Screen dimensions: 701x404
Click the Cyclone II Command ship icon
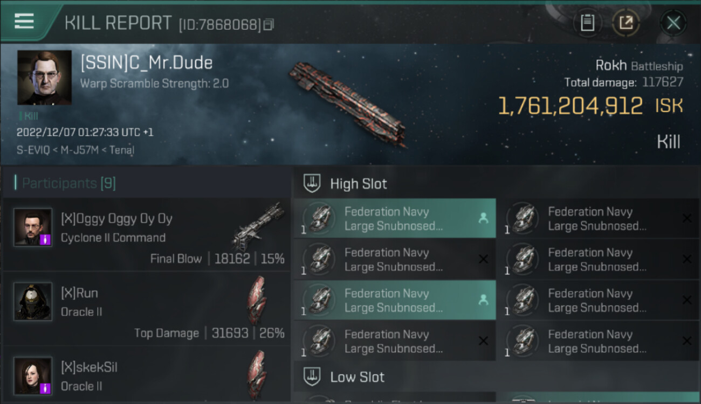(259, 226)
